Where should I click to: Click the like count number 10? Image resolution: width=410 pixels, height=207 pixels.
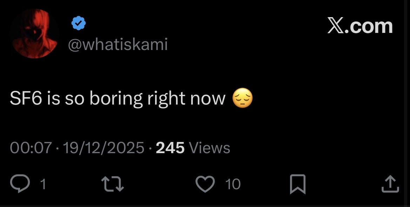coord(233,184)
